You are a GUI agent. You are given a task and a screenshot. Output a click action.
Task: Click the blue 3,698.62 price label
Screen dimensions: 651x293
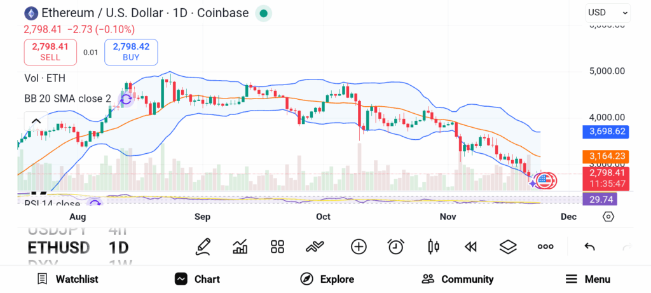[x=607, y=132]
